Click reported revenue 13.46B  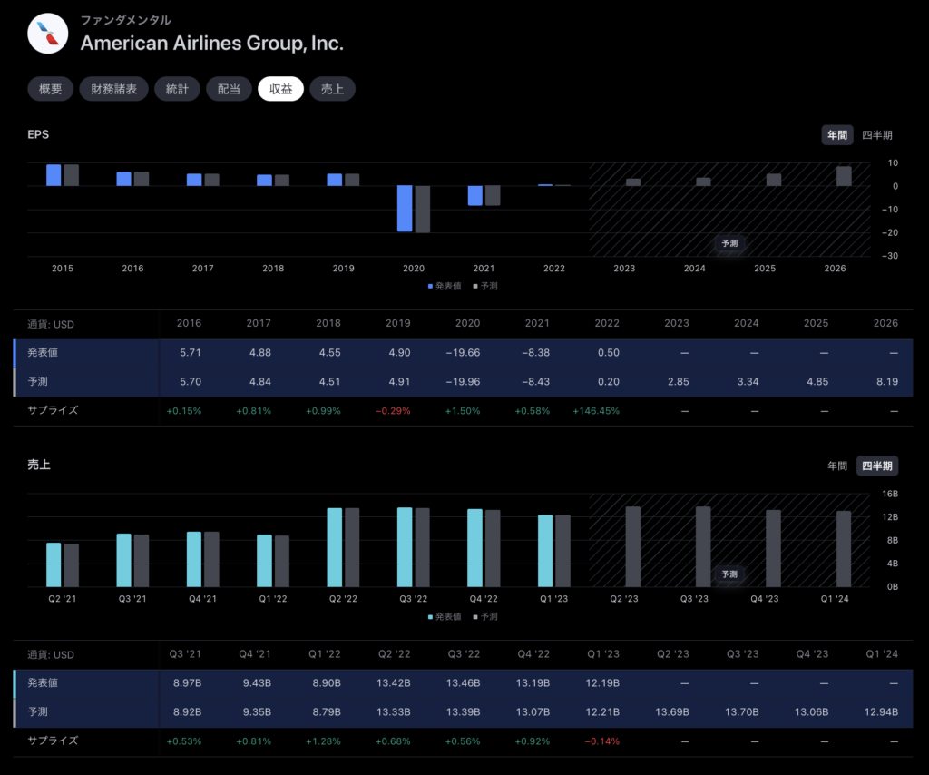tap(463, 683)
